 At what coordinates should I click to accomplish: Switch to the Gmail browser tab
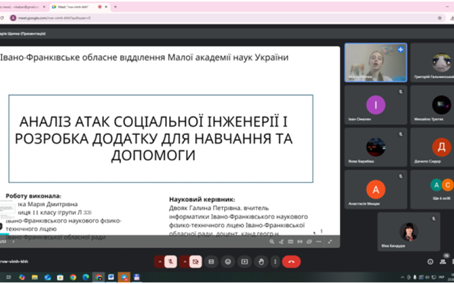(20, 7)
